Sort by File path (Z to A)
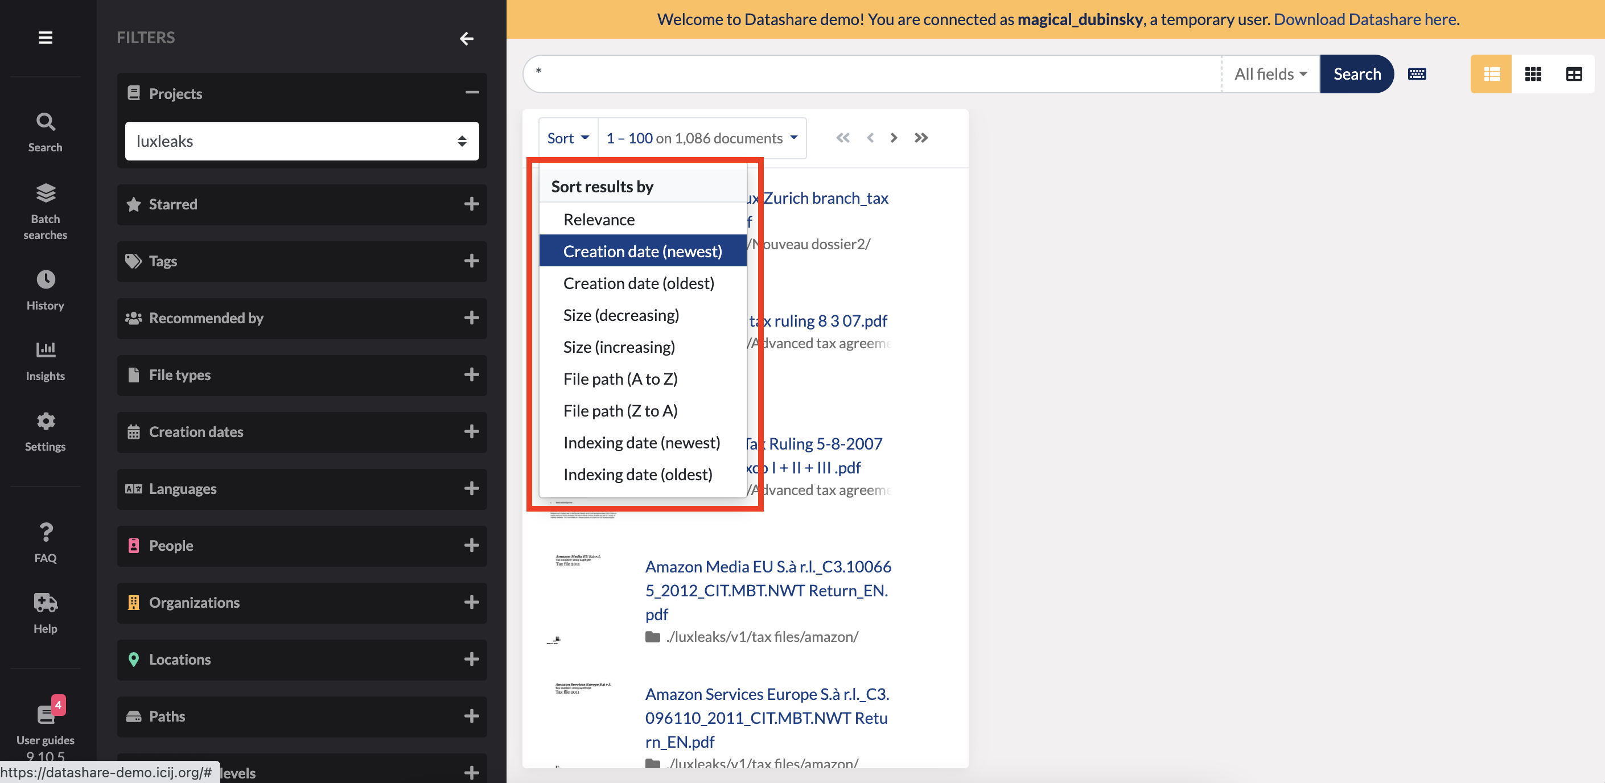This screenshot has height=783, width=1605. point(643,410)
